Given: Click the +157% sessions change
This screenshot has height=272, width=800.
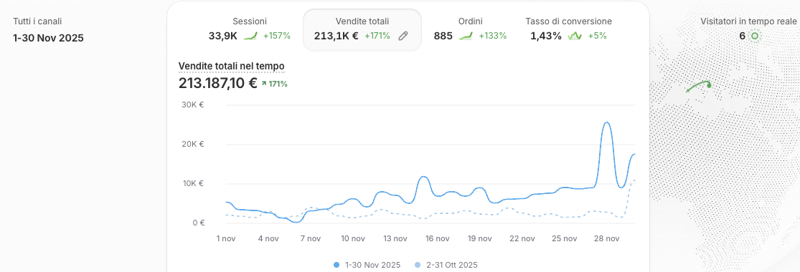Looking at the screenshot, I should (x=276, y=36).
